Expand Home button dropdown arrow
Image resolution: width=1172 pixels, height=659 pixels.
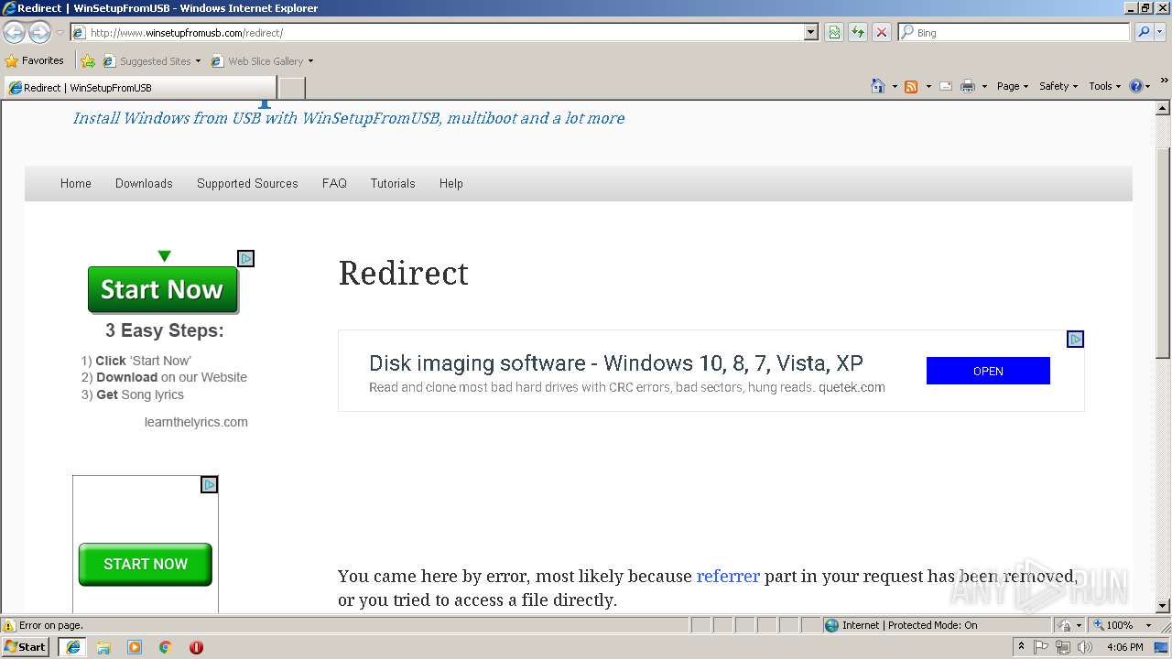[x=895, y=86]
